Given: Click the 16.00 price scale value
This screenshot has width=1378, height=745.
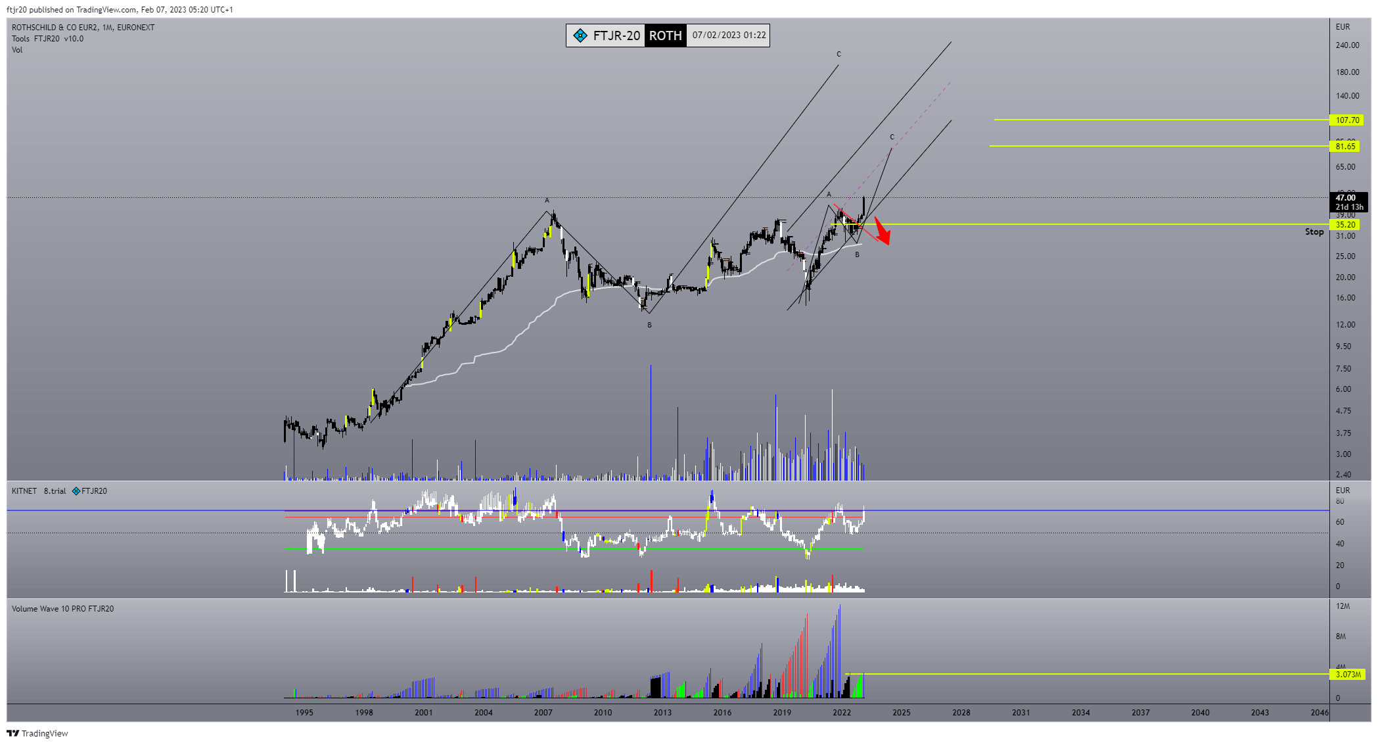Looking at the screenshot, I should coord(1345,298).
